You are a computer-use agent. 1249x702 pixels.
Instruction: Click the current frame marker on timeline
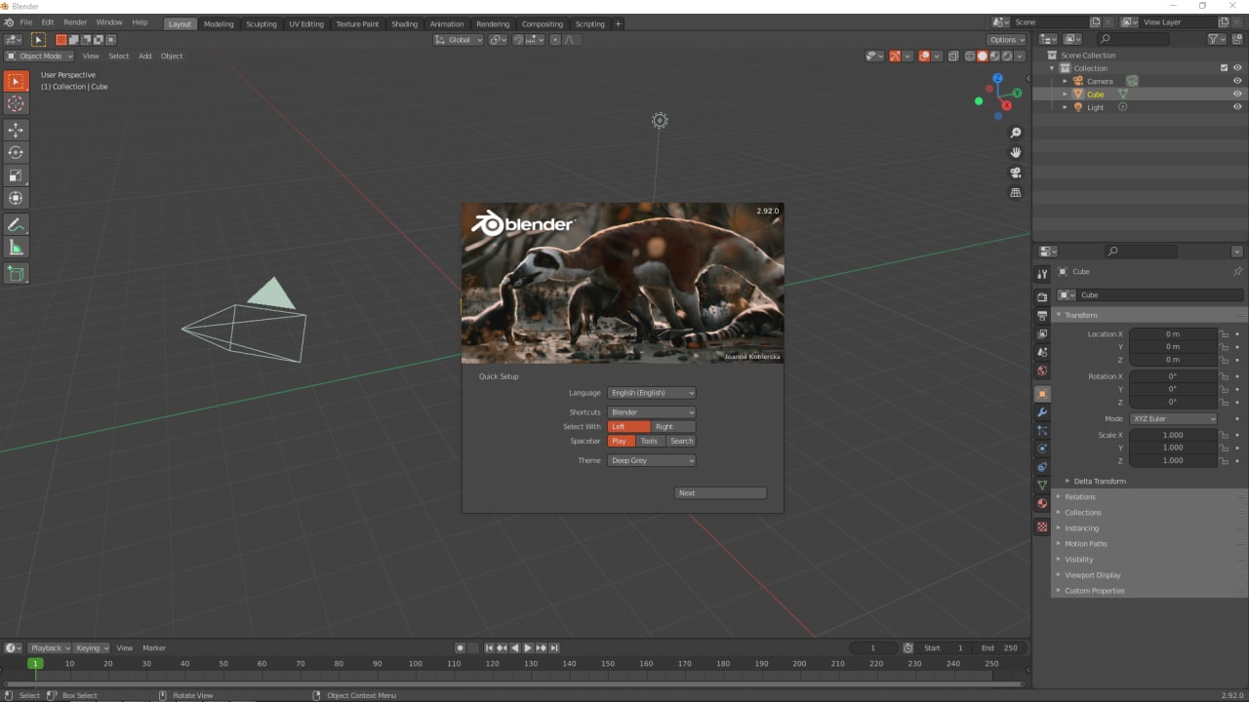click(35, 663)
